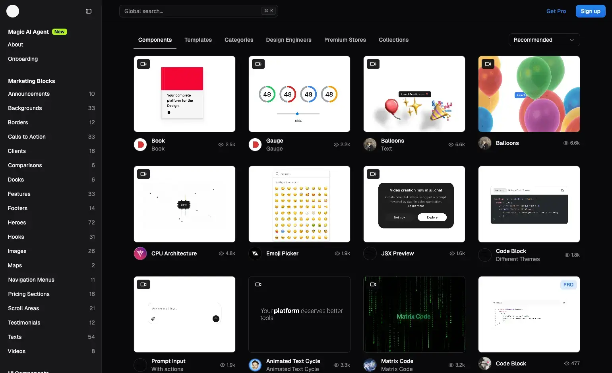The height and width of the screenshot is (373, 612).
Task: Click the PRO badge on Code Block
Action: coord(568,285)
